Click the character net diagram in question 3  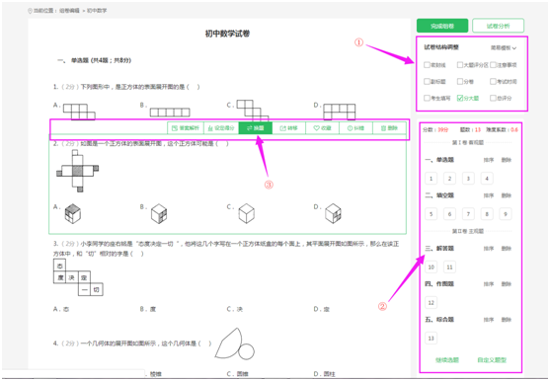pos(78,277)
